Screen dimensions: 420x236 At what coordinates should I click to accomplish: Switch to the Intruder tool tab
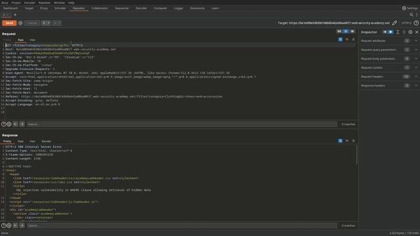point(60,9)
